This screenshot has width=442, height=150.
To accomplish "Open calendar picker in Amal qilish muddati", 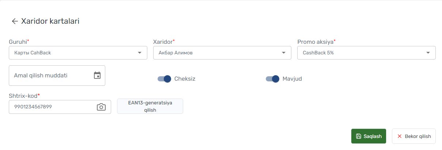I will tap(97, 76).
